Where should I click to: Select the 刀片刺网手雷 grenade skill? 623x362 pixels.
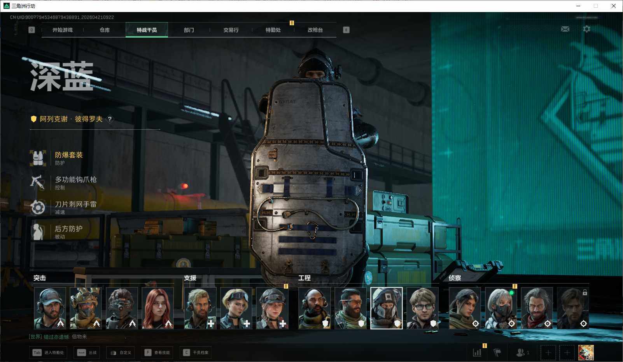(x=38, y=207)
